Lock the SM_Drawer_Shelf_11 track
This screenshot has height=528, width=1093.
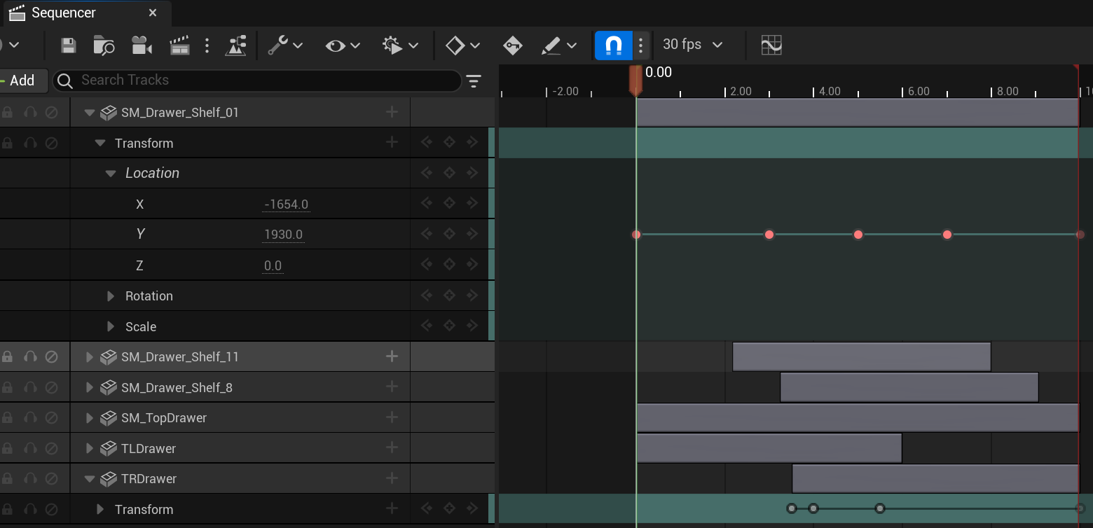coord(7,357)
